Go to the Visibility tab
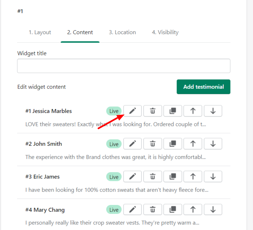This screenshot has height=230, width=253. (165, 32)
